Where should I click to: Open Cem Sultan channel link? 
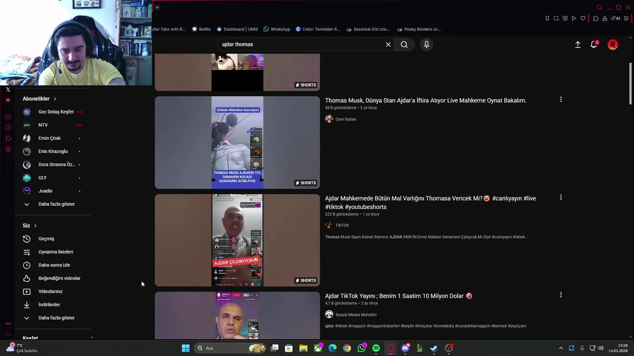pos(345,119)
